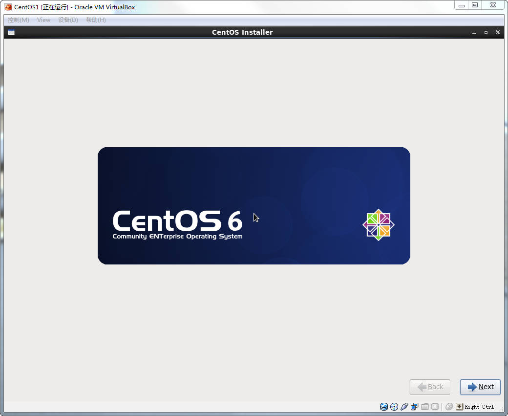The image size is (508, 416).
Task: Click the USB devices status icon
Action: pos(404,407)
